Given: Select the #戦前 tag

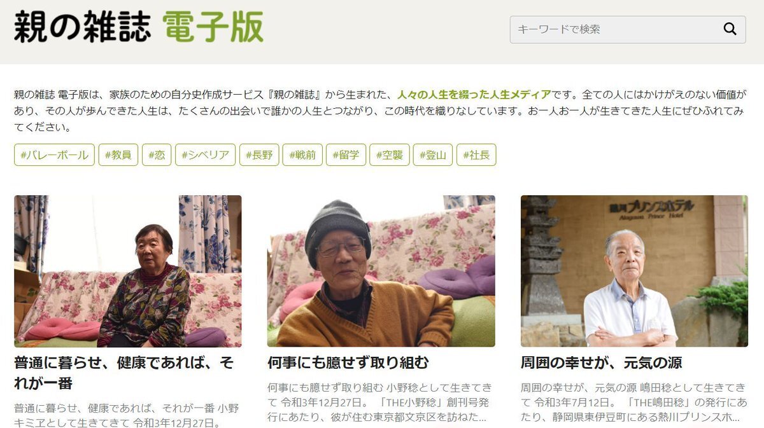Looking at the screenshot, I should click(x=302, y=155).
